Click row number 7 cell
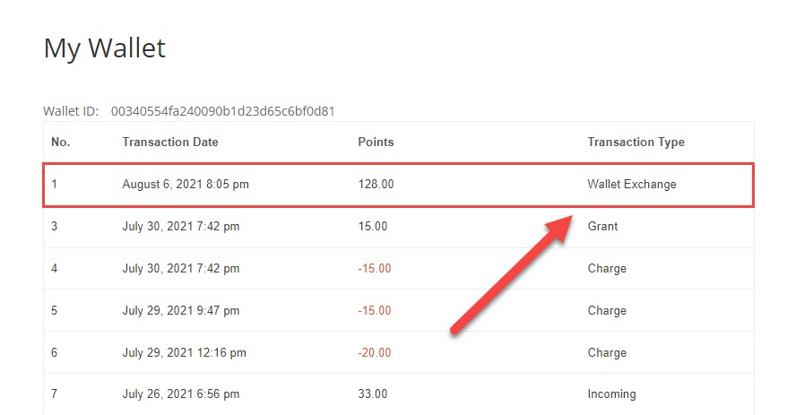 [x=54, y=393]
